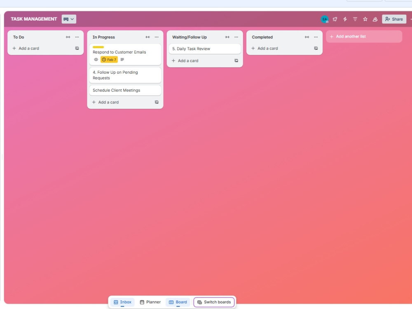
Task: Toggle watch eye icon on email card
Action: point(96,60)
